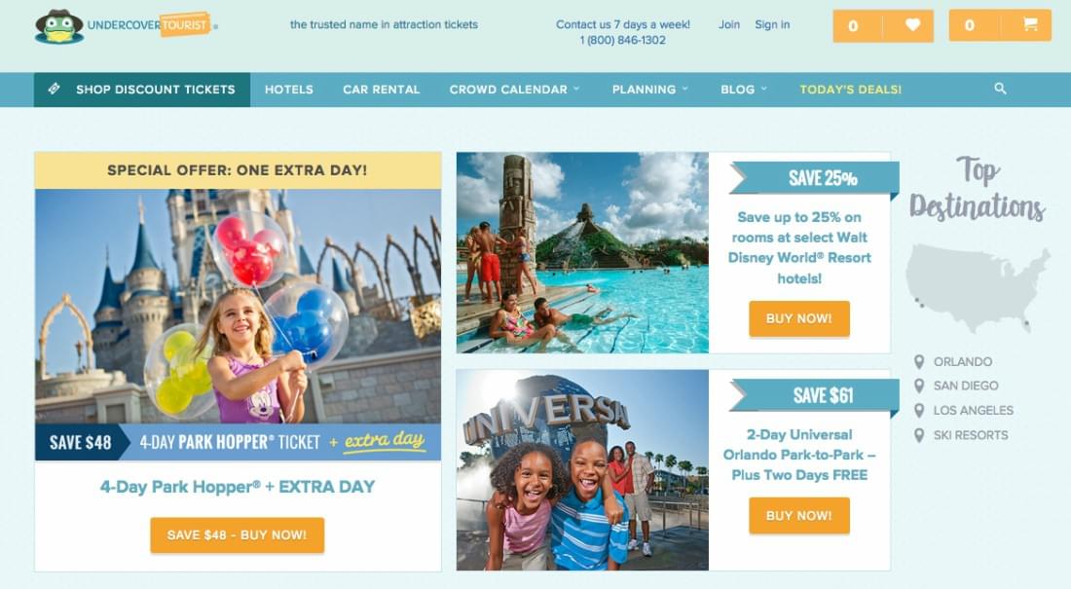This screenshot has height=589, width=1071.
Task: Click the Sign in link
Action: tap(772, 24)
